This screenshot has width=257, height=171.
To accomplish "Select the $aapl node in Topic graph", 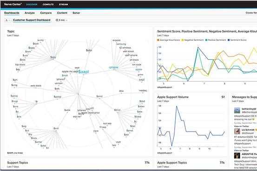I will (84, 72).
